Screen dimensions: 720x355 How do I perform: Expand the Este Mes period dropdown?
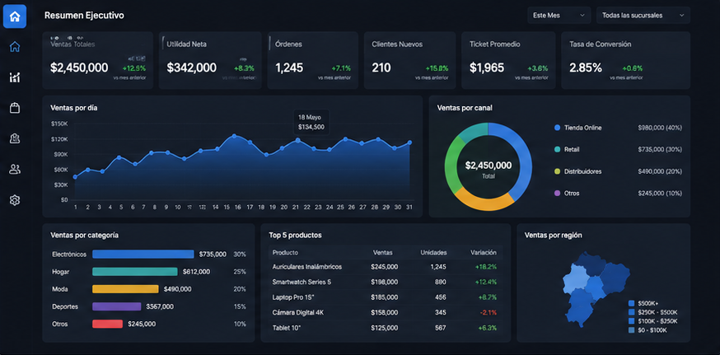pyautogui.click(x=559, y=15)
